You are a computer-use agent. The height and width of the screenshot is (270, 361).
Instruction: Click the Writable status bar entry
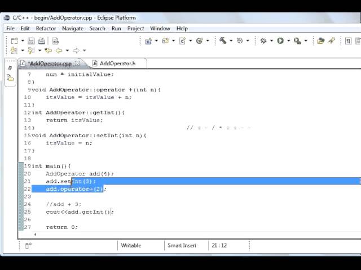point(131,245)
